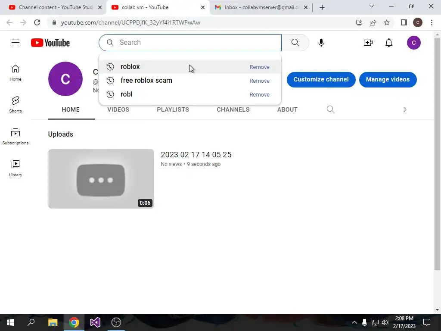Click the taskbar network icon

pyautogui.click(x=375, y=322)
